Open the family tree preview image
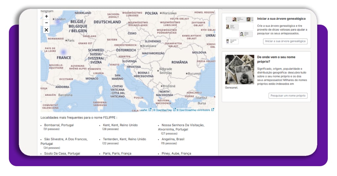 pyautogui.click(x=240, y=31)
